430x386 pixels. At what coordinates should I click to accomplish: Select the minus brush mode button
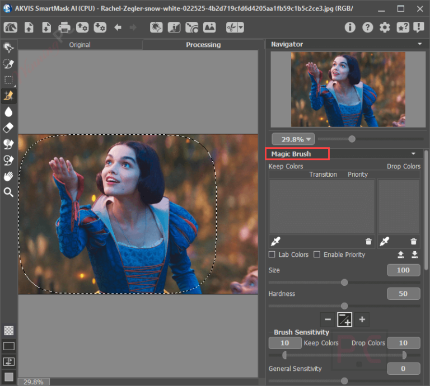(x=328, y=319)
